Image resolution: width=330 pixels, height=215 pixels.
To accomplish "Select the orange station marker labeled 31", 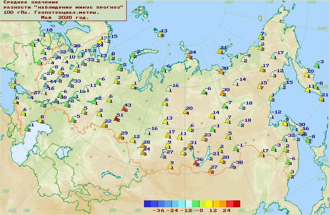I will tap(189, 146).
